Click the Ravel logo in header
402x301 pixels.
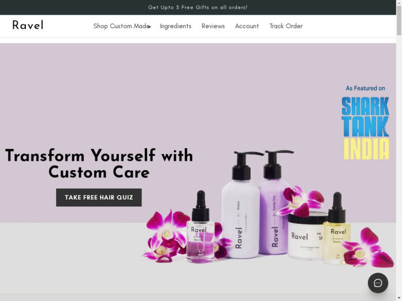point(28,25)
